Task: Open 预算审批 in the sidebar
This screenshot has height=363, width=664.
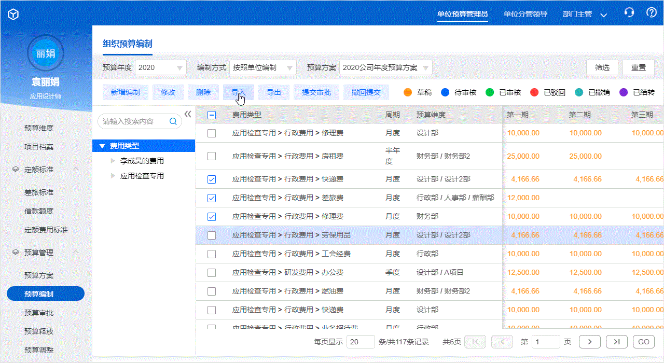Action: [39, 313]
